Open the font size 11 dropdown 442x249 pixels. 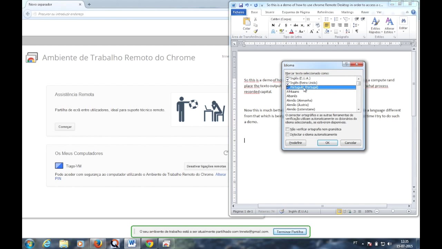pos(318,19)
